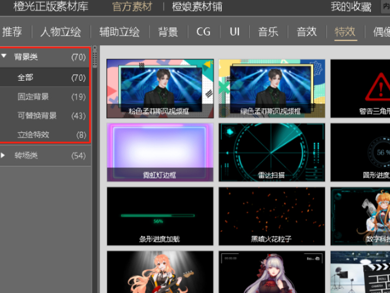Select 可替换背景 (43) subcategory
Screen dimensions: 390x293
pos(45,115)
